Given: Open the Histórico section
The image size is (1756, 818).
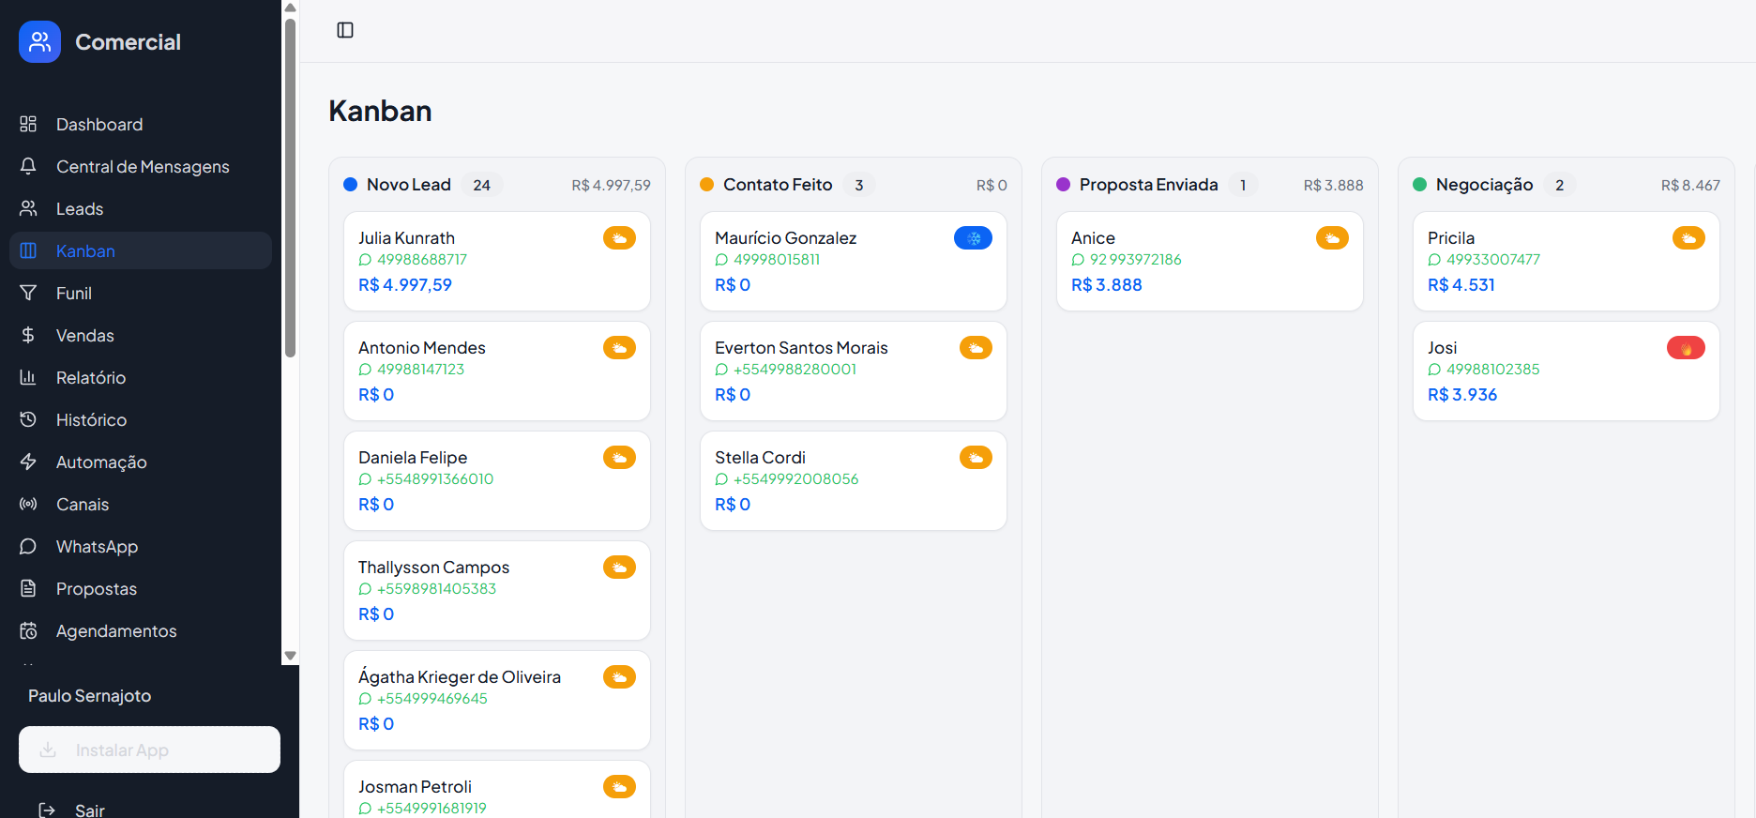Looking at the screenshot, I should click(x=141, y=419).
